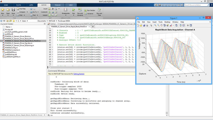Expand the Compare dropdown arrow
Image resolution: width=213 pixels, height=120 pixels.
tap(27, 12)
